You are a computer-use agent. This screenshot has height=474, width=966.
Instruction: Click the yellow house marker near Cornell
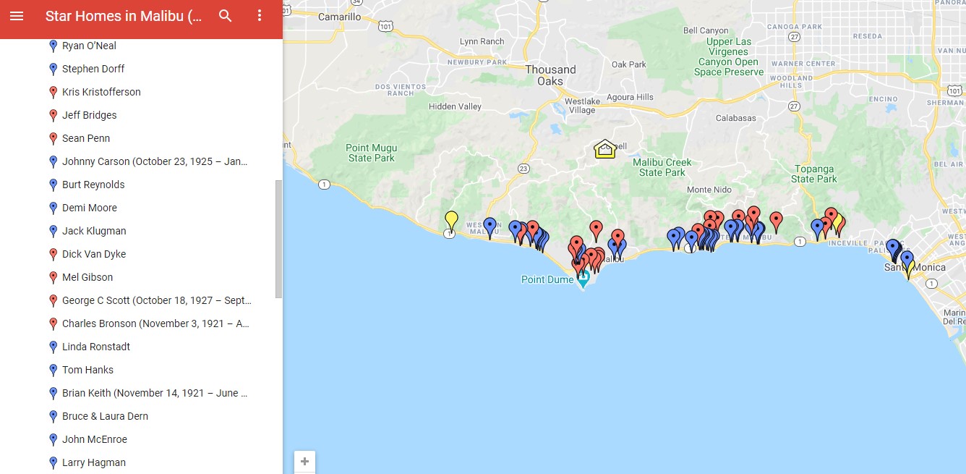coord(604,148)
